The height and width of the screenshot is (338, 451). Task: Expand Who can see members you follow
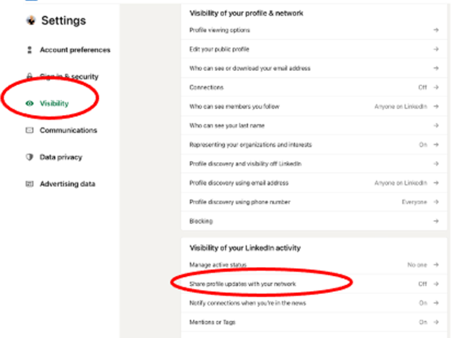pyautogui.click(x=314, y=106)
